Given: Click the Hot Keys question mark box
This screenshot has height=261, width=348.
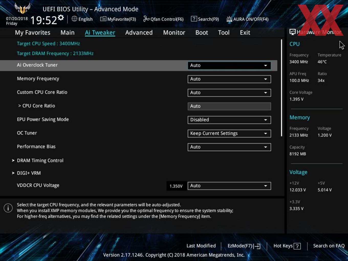Looking at the screenshot, I should pos(297,246).
